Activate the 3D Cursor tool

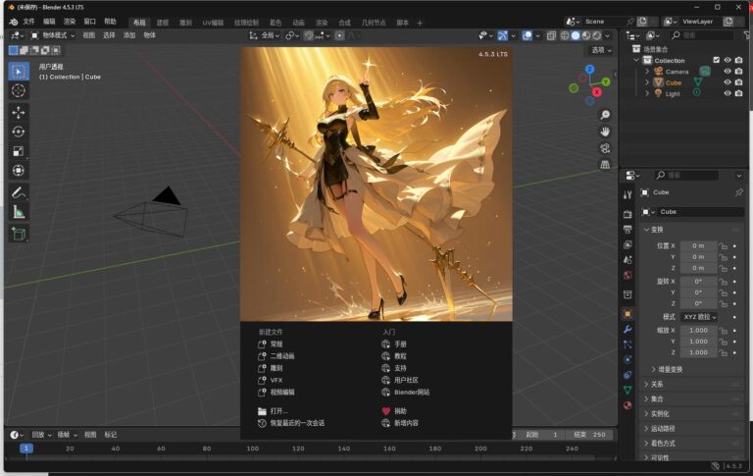(x=19, y=90)
